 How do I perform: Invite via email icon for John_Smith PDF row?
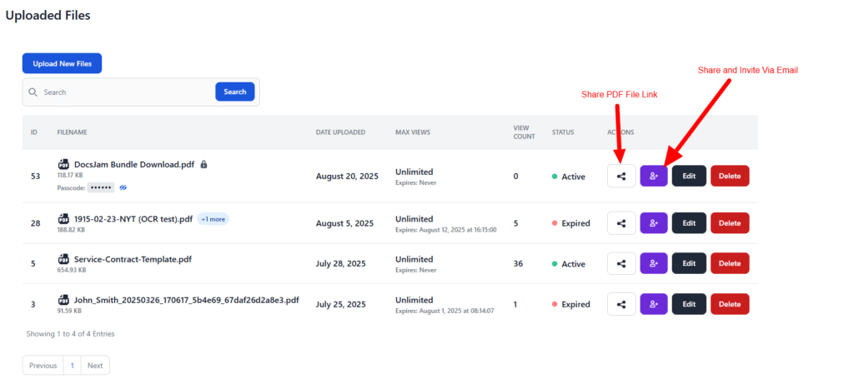coord(654,304)
